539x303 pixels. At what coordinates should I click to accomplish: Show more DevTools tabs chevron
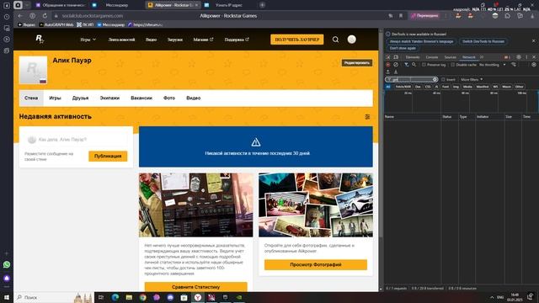482,57
